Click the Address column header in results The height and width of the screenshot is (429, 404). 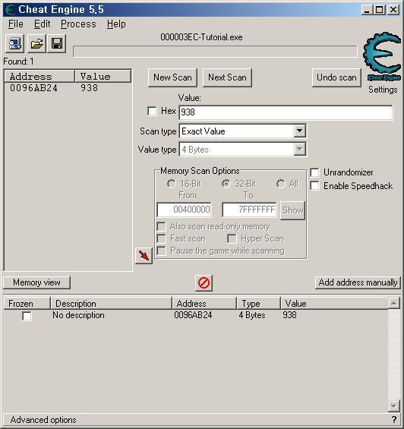pos(39,77)
